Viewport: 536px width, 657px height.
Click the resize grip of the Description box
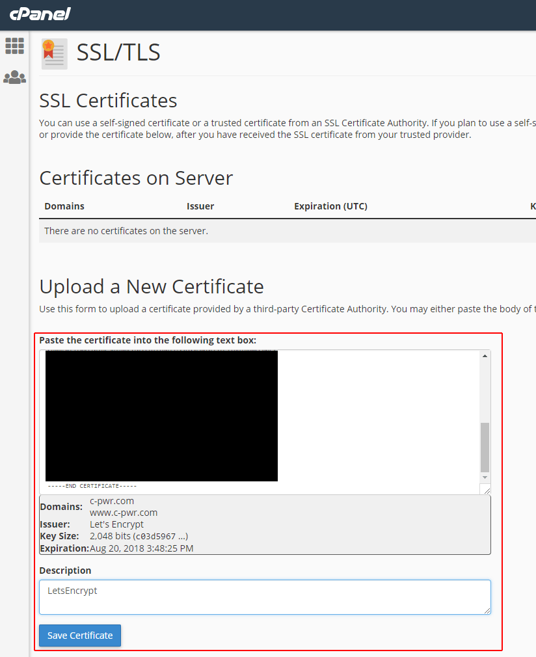[487, 611]
